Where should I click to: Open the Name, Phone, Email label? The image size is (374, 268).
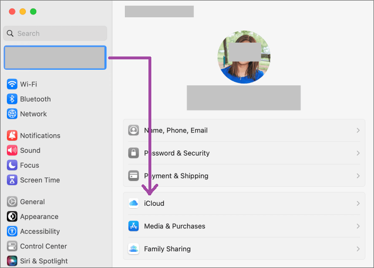tap(176, 130)
